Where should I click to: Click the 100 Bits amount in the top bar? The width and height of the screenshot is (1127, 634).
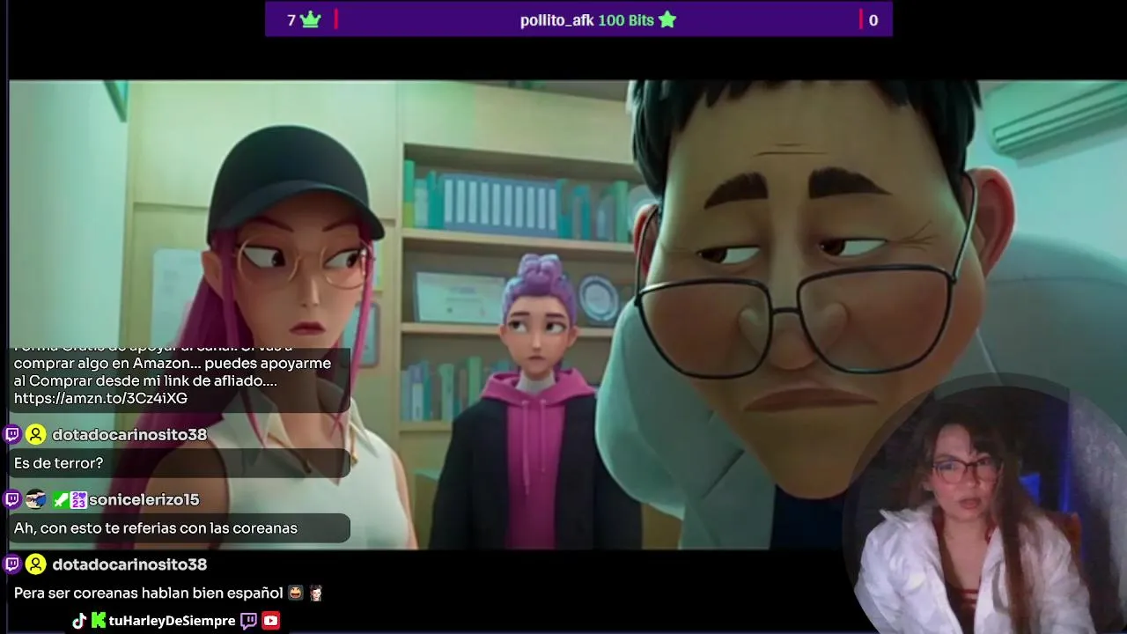[x=626, y=20]
